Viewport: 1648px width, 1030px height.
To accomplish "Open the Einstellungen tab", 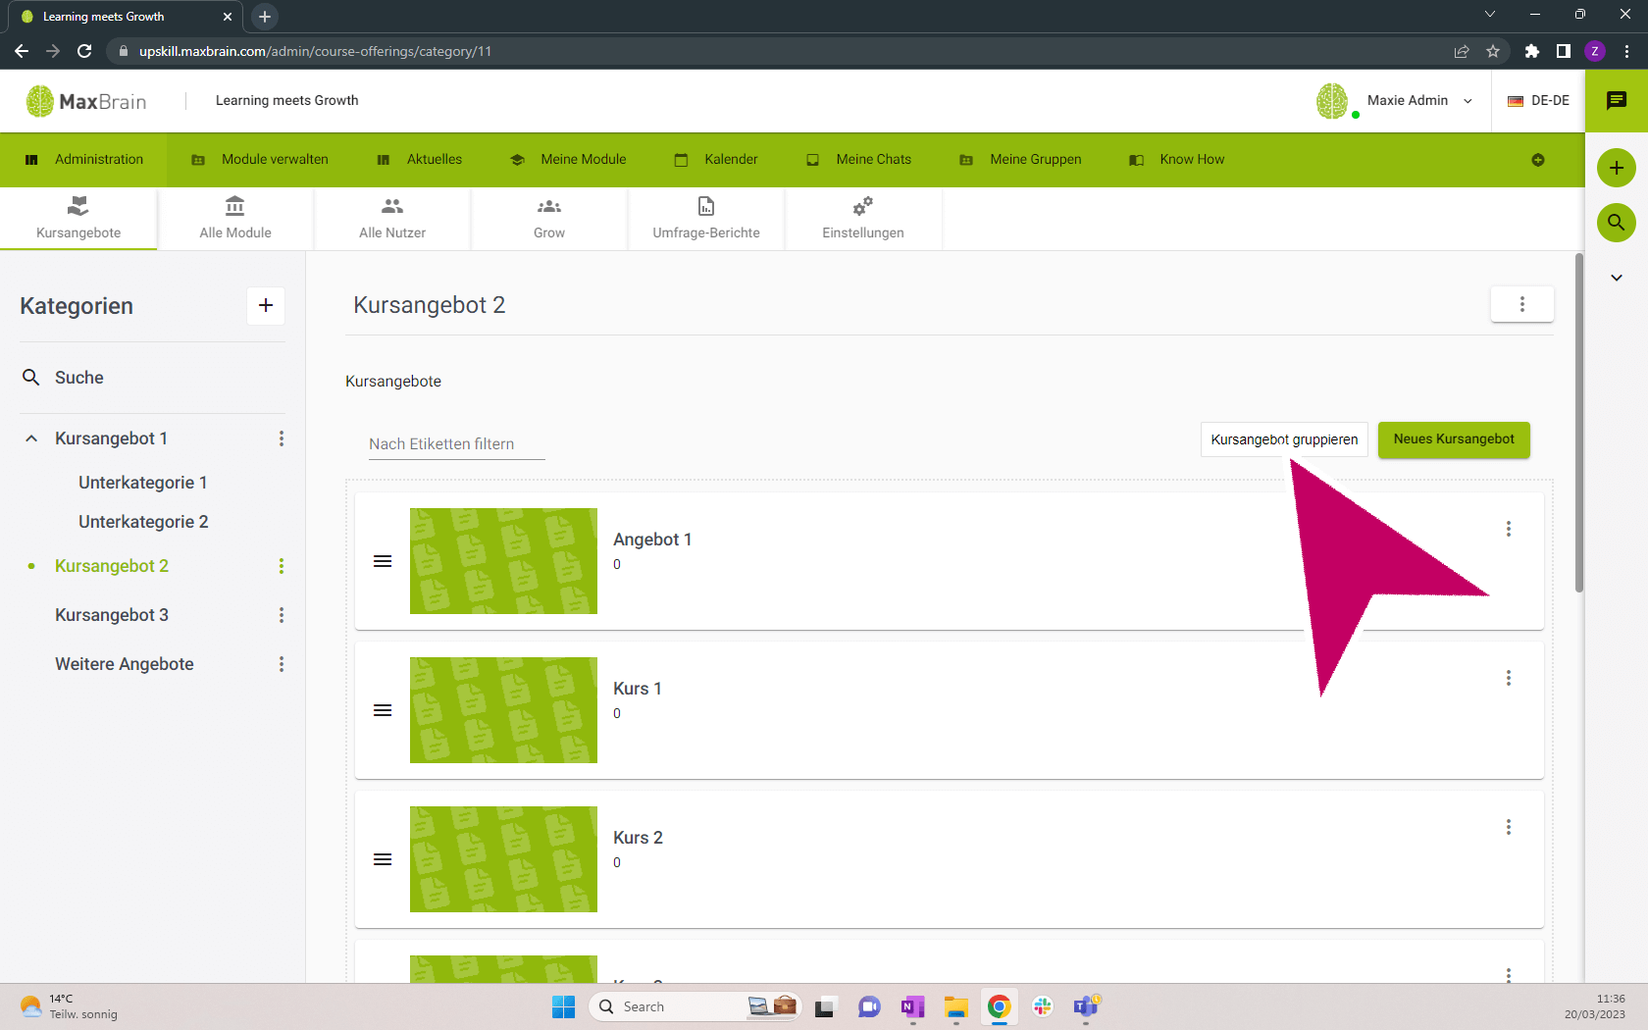I will (x=863, y=218).
